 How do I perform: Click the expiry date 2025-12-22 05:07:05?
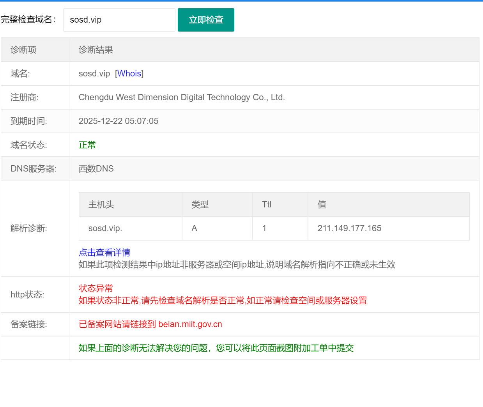pyautogui.click(x=119, y=121)
